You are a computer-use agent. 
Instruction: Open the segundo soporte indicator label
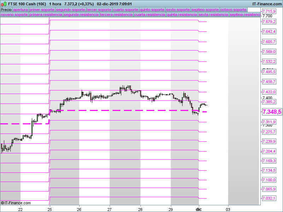click(x=70, y=10)
